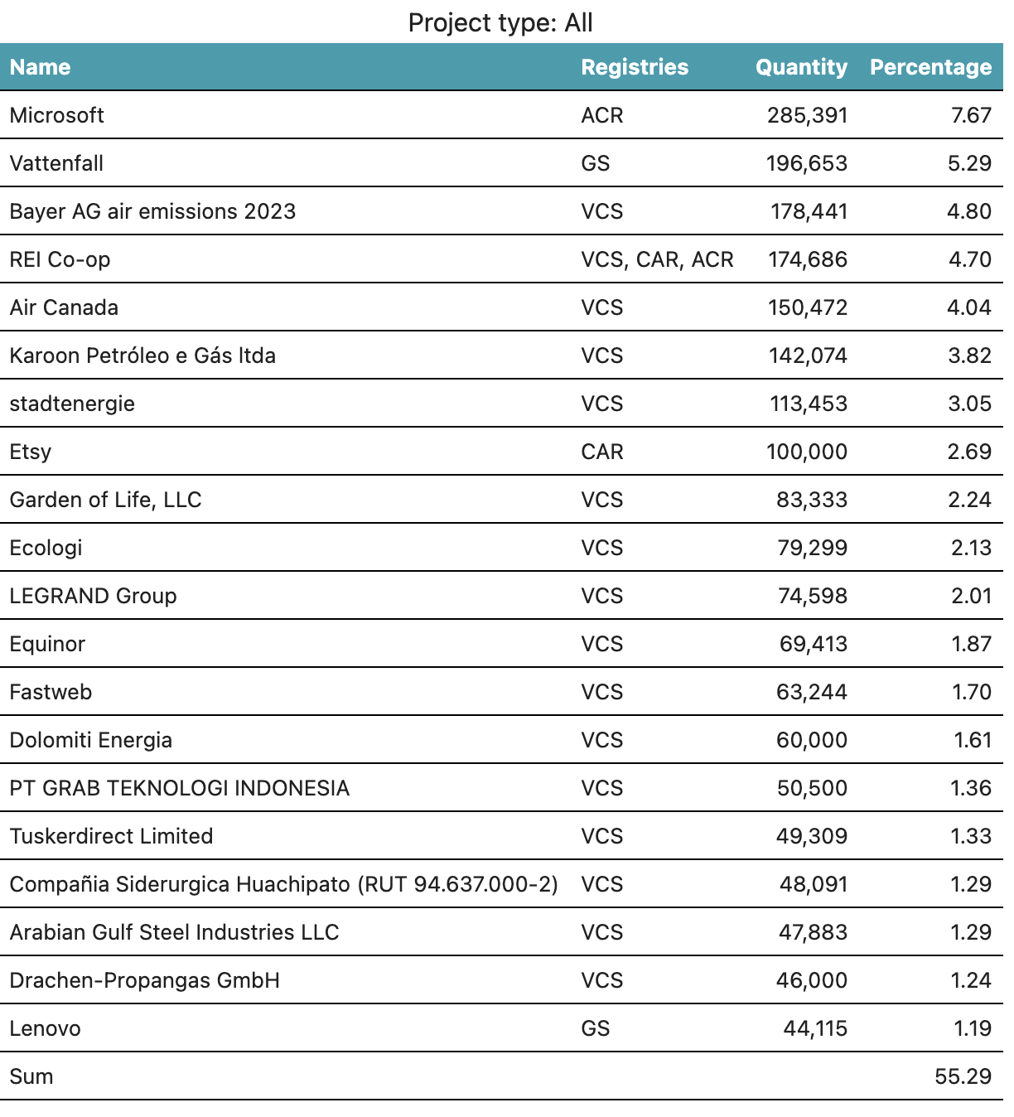Click the Project type: All title
Image resolution: width=1014 pixels, height=1117 pixels.
click(500, 22)
